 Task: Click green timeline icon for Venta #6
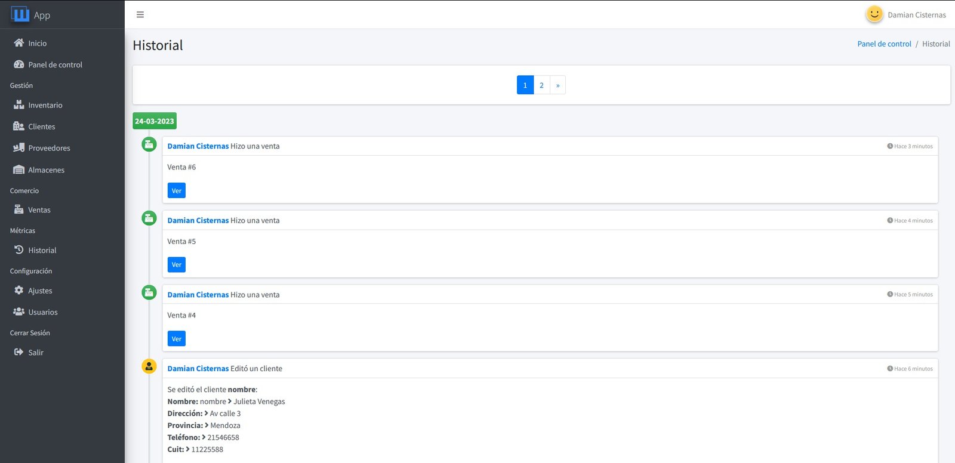point(149,144)
